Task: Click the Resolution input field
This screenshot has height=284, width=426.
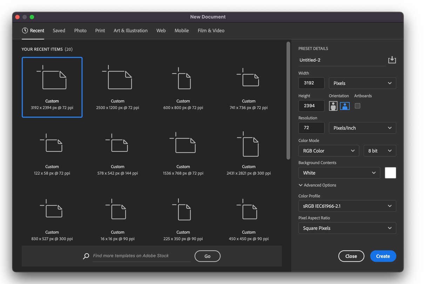Action: (x=311, y=128)
